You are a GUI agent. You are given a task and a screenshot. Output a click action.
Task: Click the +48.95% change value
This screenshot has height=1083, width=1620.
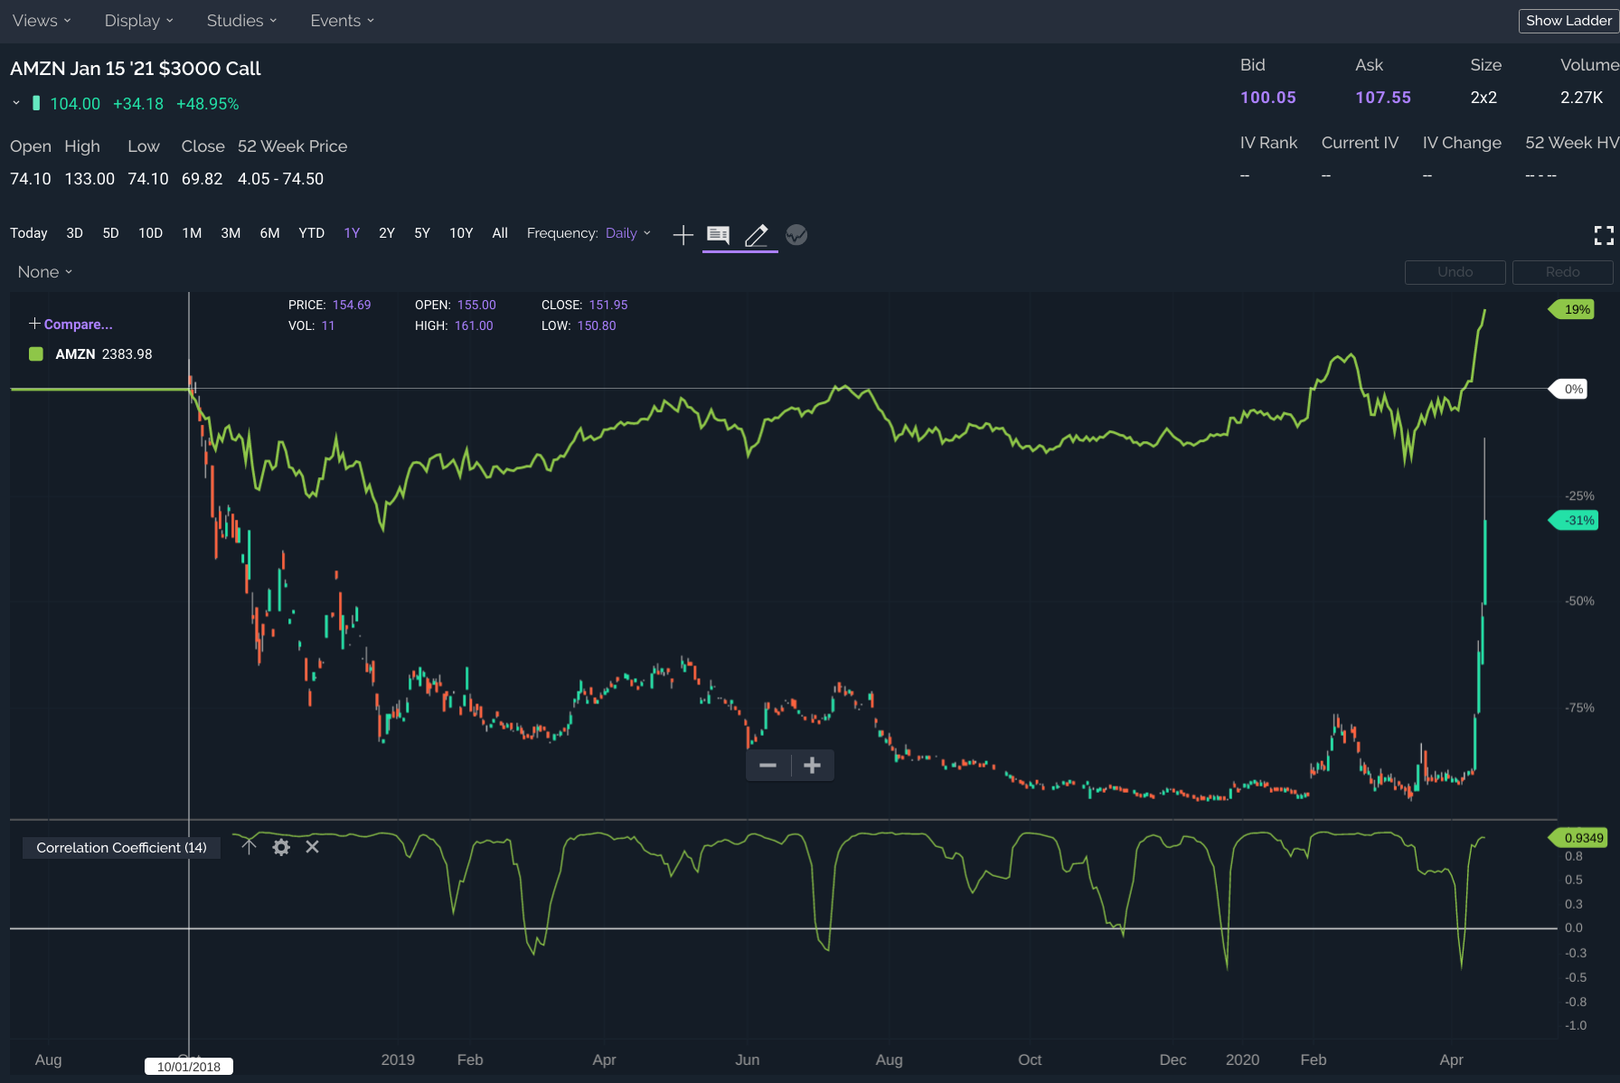click(208, 104)
